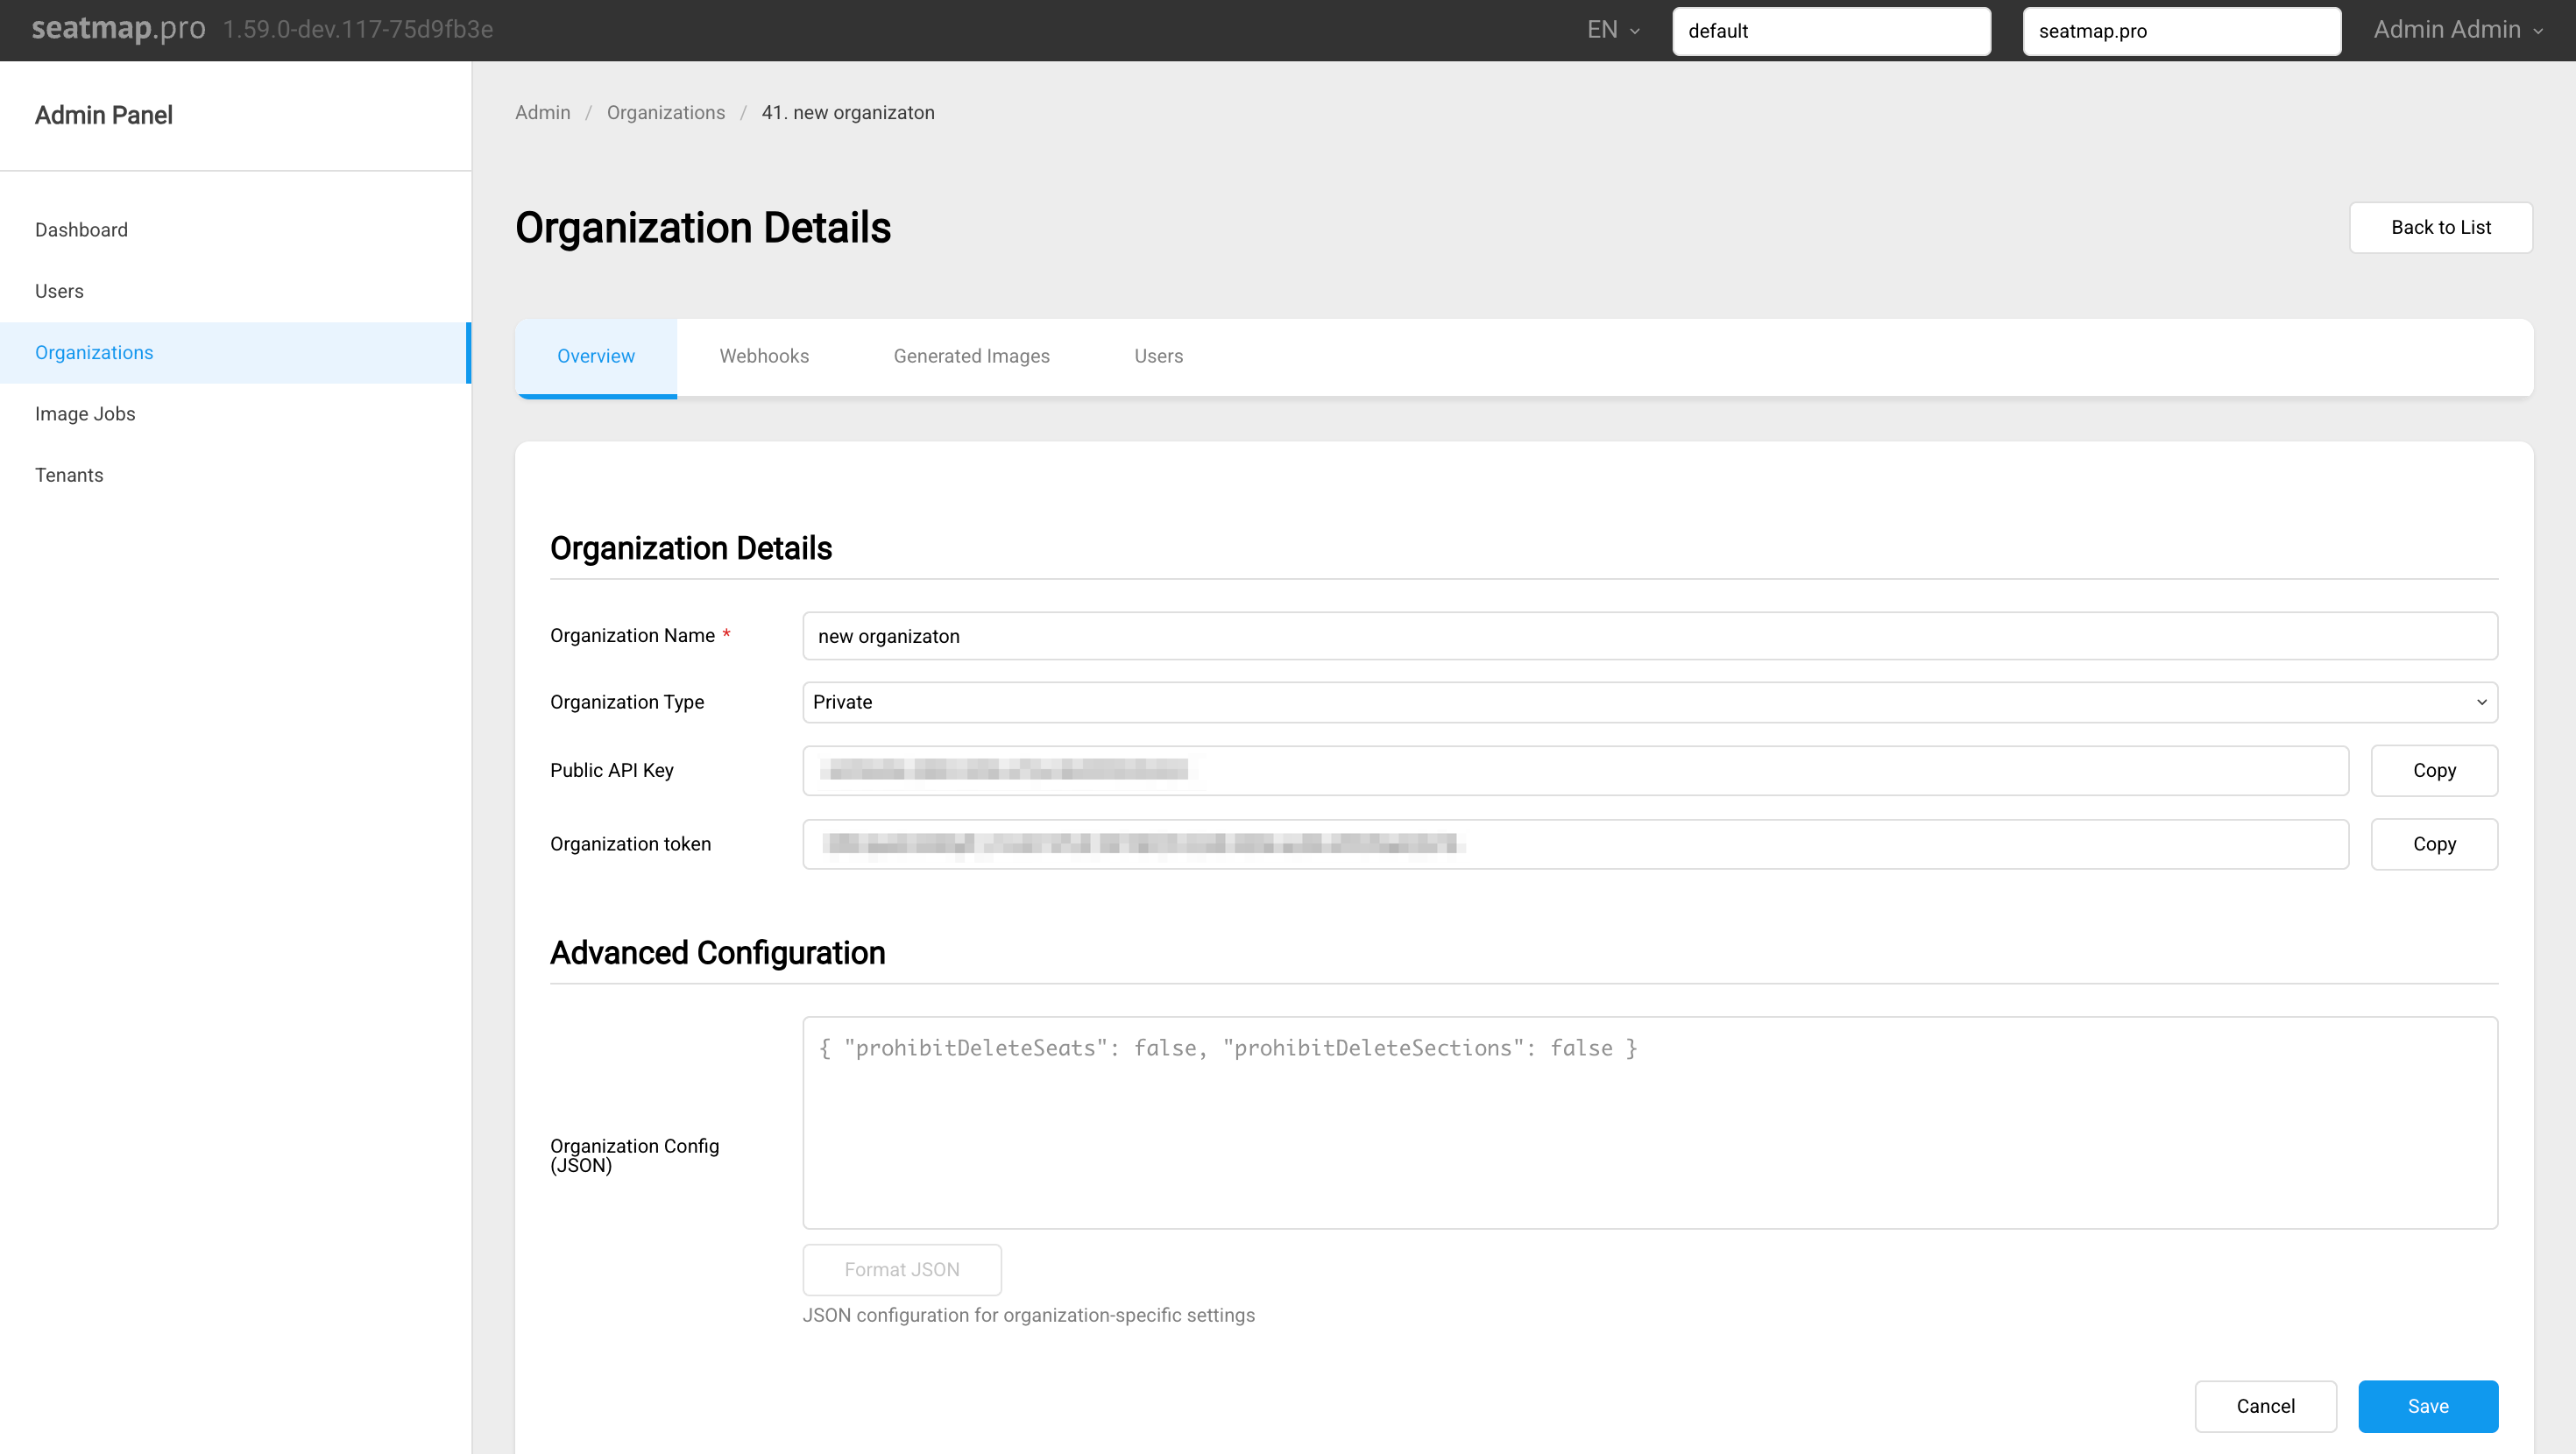This screenshot has height=1454, width=2576.
Task: Go to Dashboard in the sidebar
Action: click(x=81, y=230)
